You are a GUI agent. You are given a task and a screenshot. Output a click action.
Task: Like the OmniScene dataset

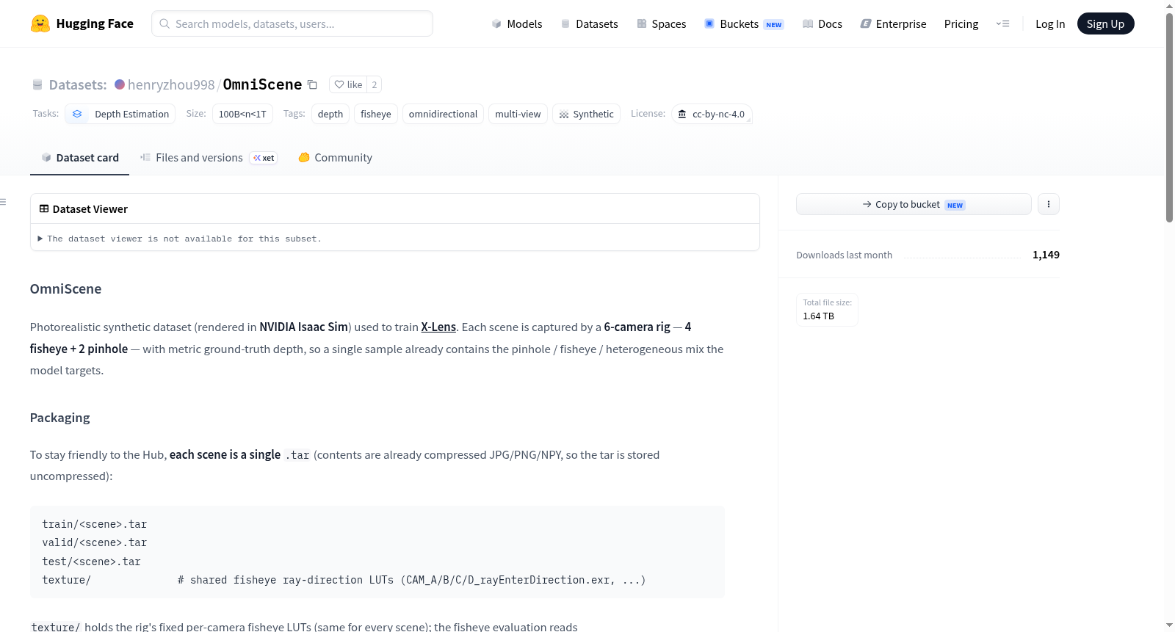point(348,84)
